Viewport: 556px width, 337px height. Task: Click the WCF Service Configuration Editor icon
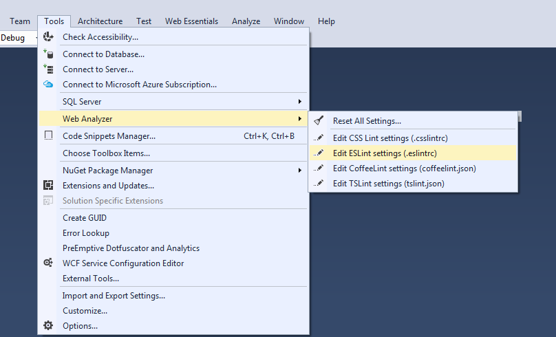(x=48, y=263)
